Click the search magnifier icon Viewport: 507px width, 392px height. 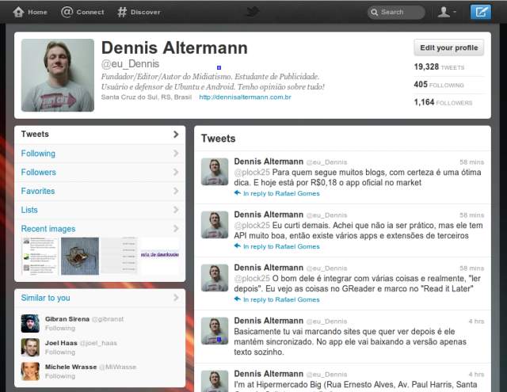375,13
